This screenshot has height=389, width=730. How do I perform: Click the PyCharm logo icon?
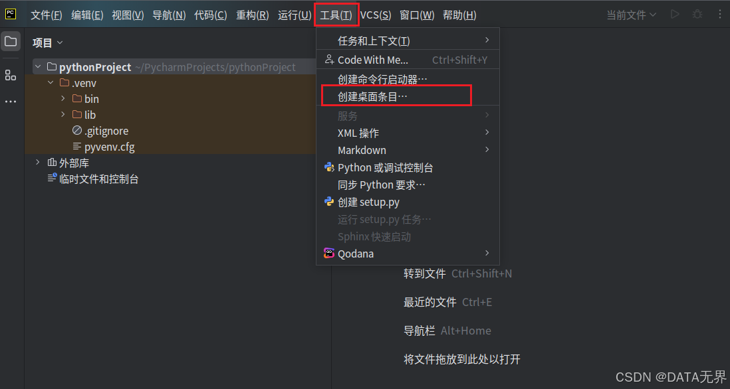click(11, 14)
